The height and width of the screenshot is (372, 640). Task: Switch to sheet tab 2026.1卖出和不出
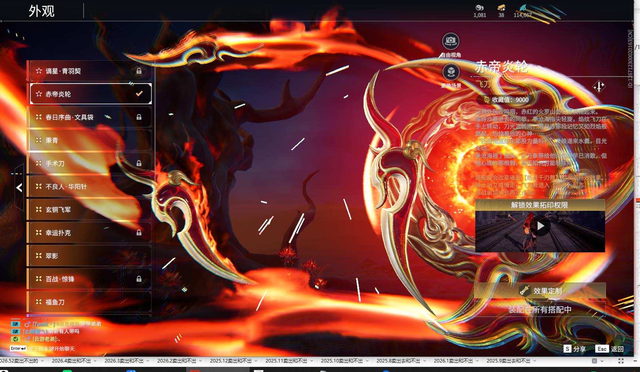point(453,361)
